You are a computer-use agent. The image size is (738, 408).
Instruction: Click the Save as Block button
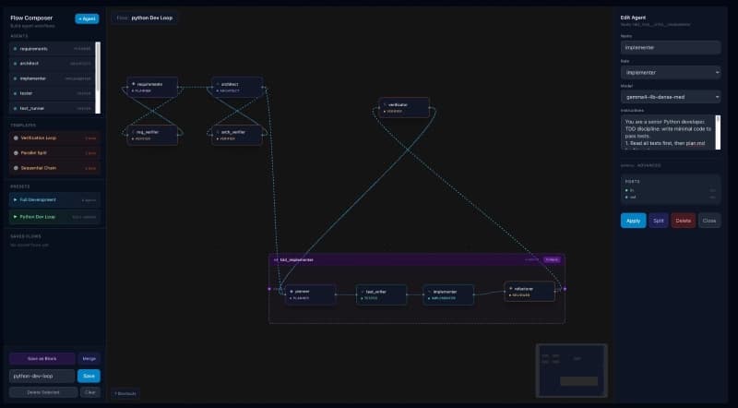[x=42, y=358]
